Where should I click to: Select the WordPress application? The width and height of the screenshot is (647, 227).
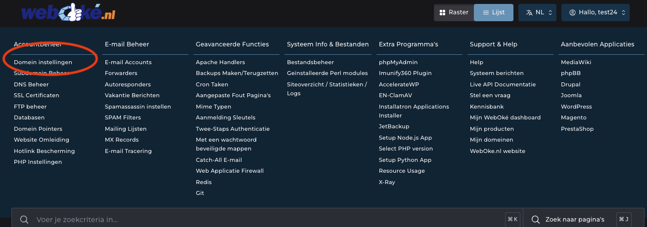point(576,107)
